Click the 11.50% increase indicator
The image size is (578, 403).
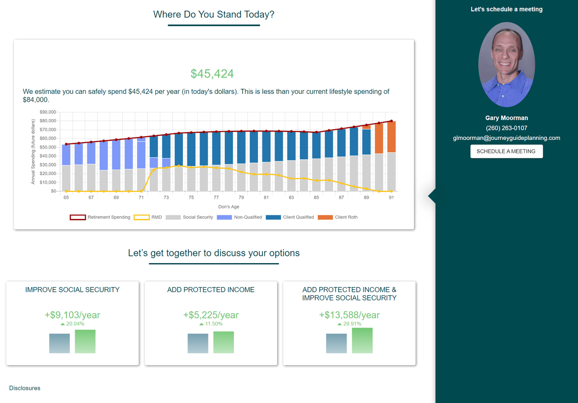pyautogui.click(x=211, y=324)
